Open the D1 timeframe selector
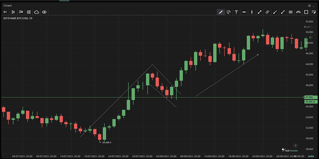This screenshot has width=319, height=159. pos(5,12)
